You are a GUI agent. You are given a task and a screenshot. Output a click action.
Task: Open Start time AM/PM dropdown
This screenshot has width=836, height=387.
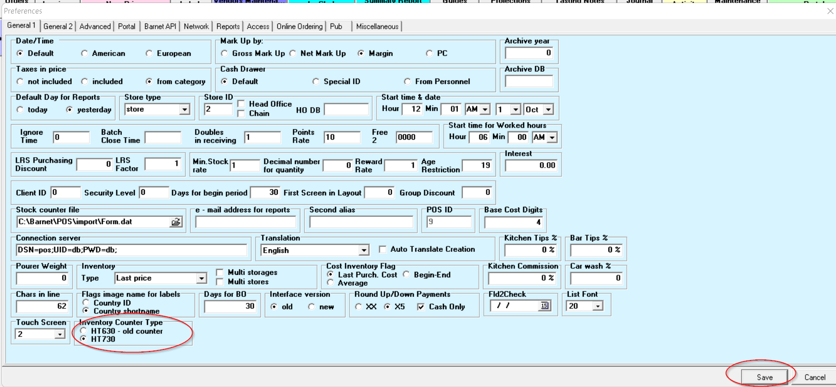coord(484,109)
